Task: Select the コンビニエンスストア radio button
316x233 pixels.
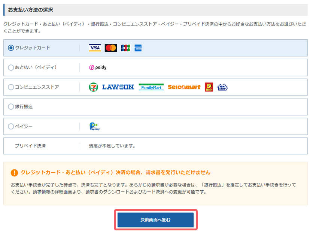Action: [x=11, y=87]
